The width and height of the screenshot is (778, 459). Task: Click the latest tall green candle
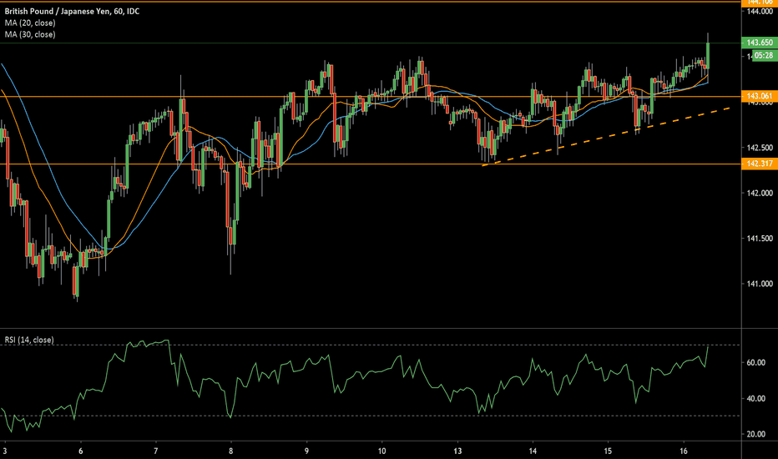click(x=707, y=54)
